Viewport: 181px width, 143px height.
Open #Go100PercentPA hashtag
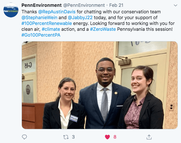41,35
